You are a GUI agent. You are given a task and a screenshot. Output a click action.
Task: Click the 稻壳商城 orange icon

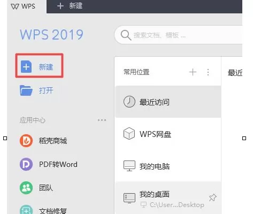pyautogui.click(x=26, y=141)
